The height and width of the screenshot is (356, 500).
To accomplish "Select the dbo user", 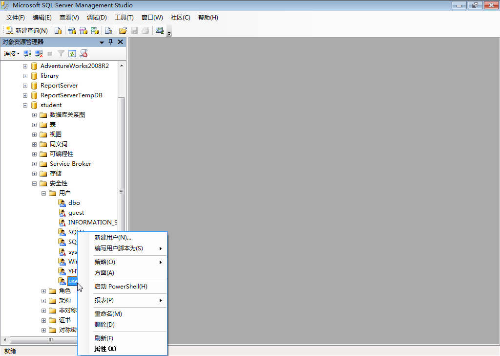I will 74,203.
